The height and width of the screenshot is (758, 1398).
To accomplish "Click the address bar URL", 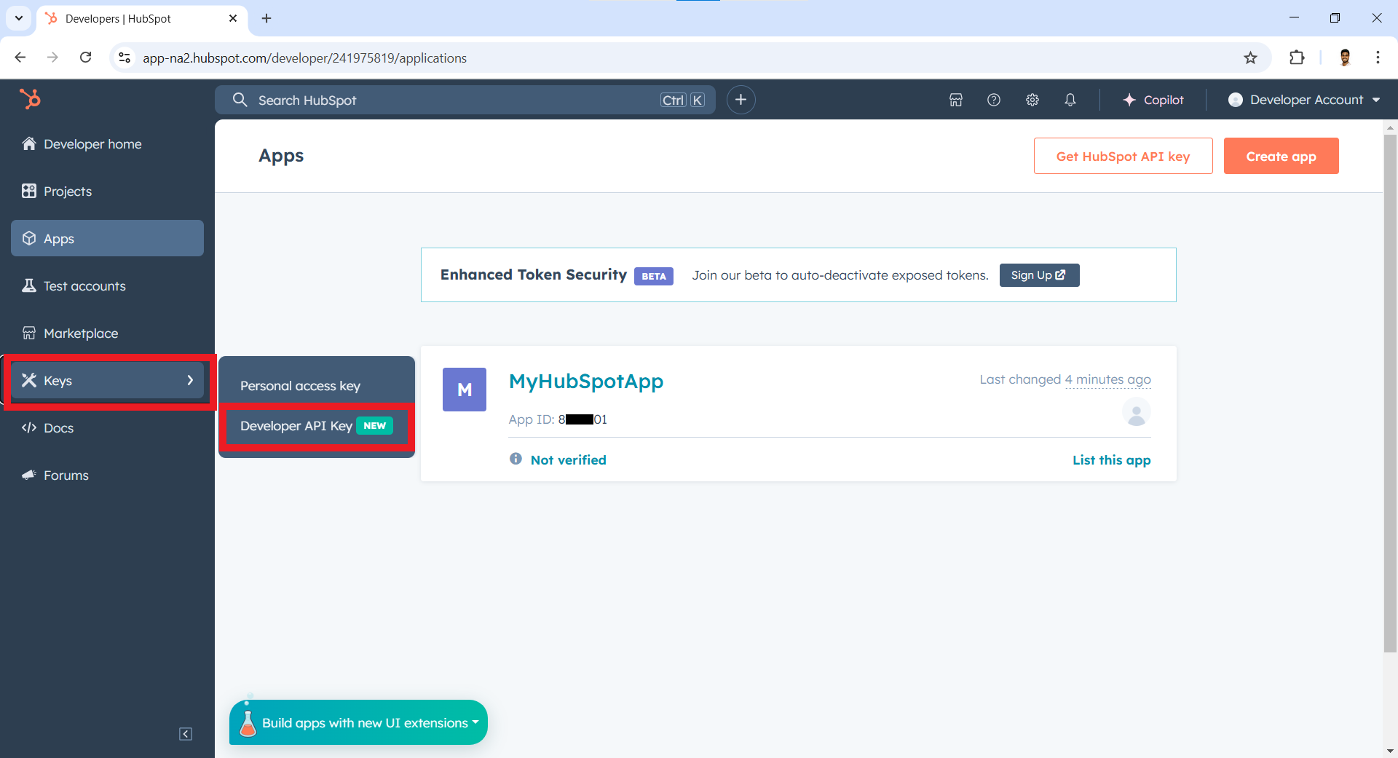I will [304, 58].
